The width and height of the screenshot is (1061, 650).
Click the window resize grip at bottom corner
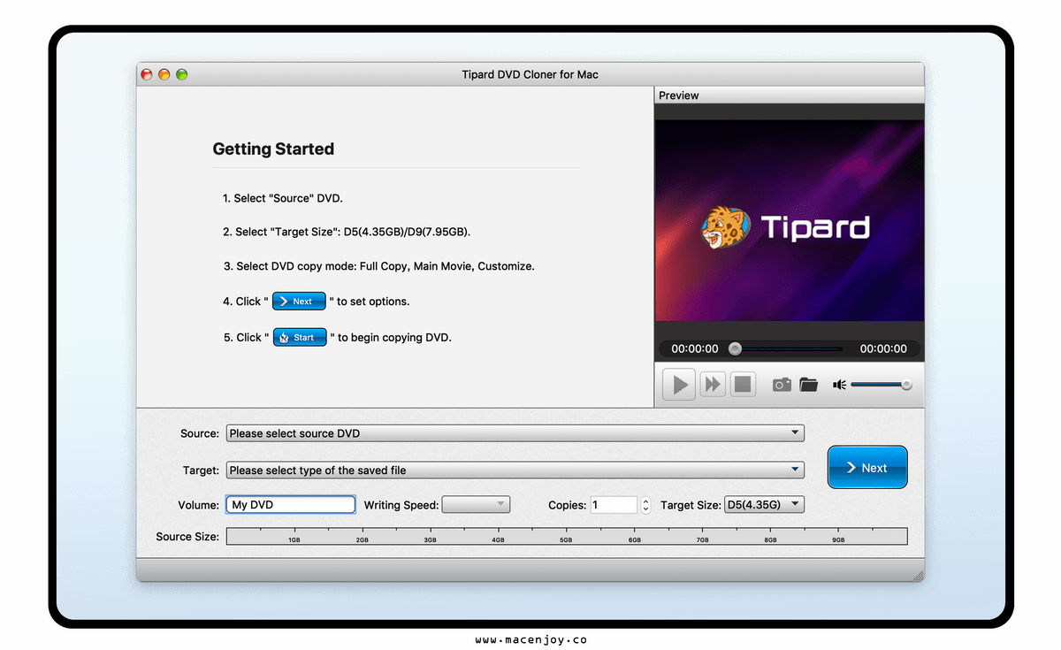tap(918, 576)
